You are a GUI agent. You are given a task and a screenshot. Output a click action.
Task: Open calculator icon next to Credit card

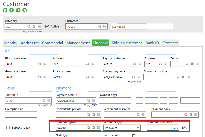pos(134,135)
